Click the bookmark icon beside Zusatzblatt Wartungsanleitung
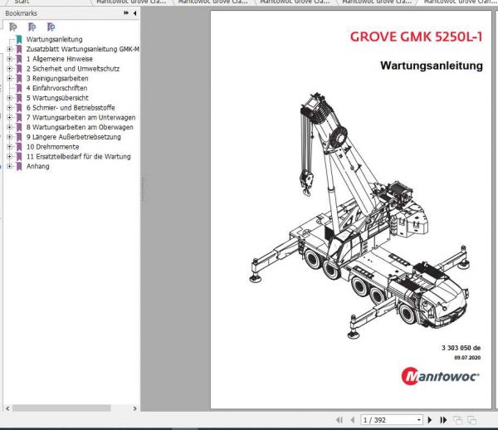 (x=19, y=49)
